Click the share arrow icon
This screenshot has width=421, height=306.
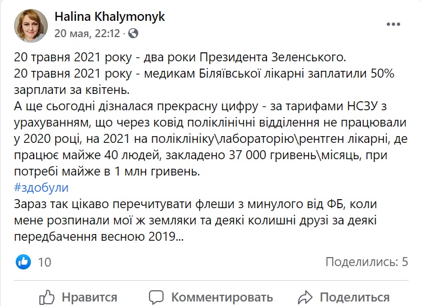(x=305, y=298)
